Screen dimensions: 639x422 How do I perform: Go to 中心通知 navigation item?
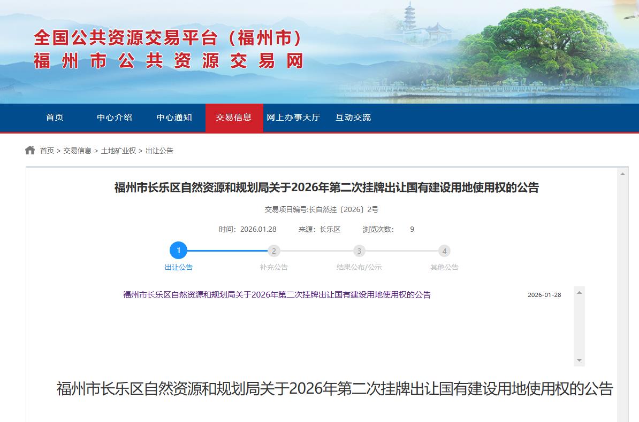click(174, 118)
